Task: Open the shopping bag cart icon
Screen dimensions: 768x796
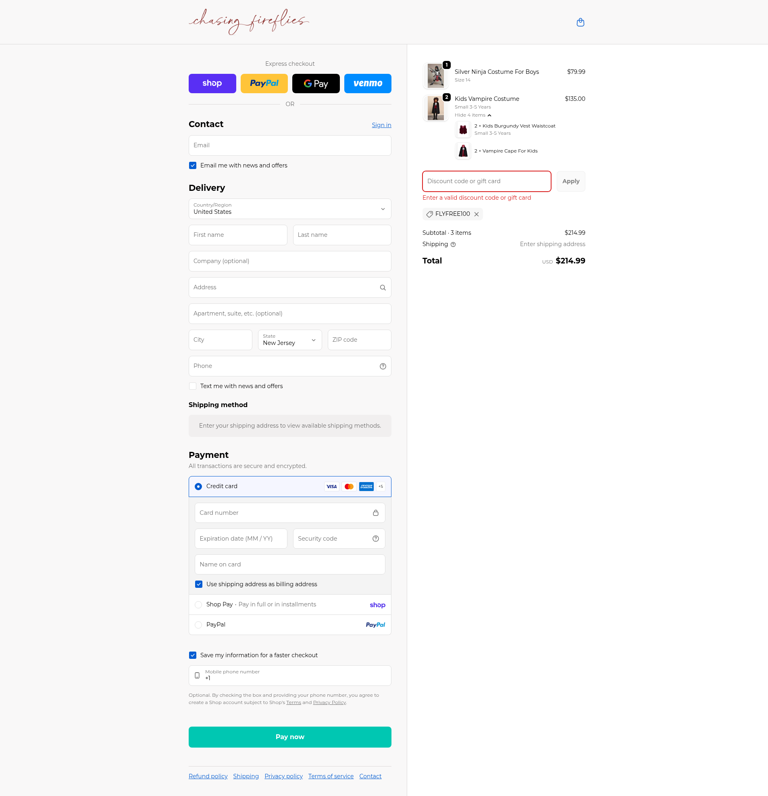Action: 580,22
